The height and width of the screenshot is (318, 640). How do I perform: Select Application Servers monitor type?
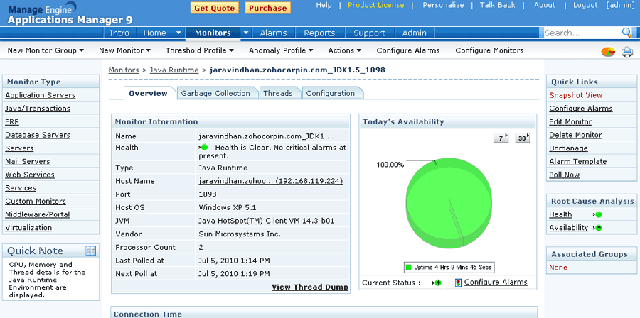[41, 95]
